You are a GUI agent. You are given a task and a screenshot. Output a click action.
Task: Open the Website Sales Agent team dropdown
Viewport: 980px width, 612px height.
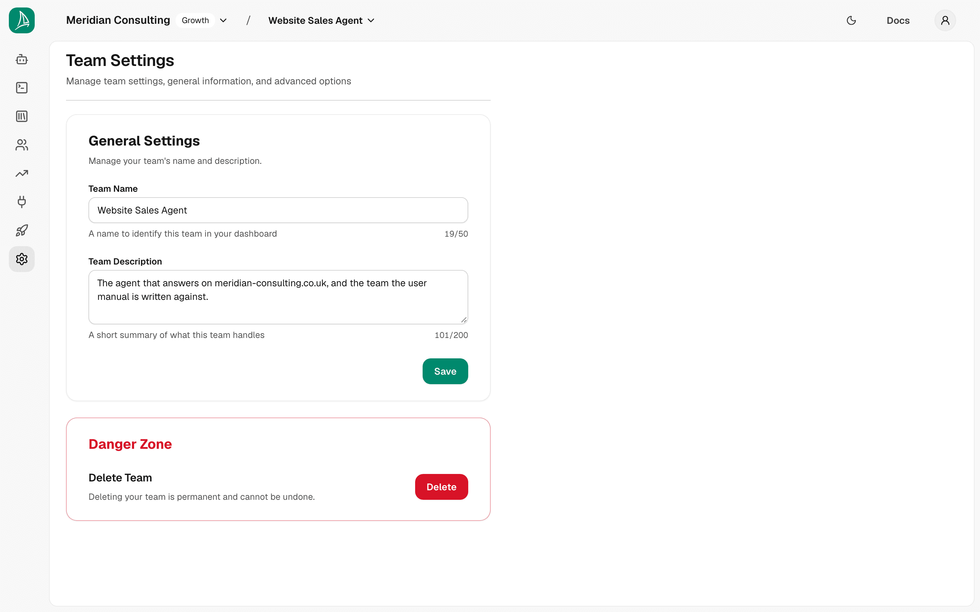[x=322, y=20]
